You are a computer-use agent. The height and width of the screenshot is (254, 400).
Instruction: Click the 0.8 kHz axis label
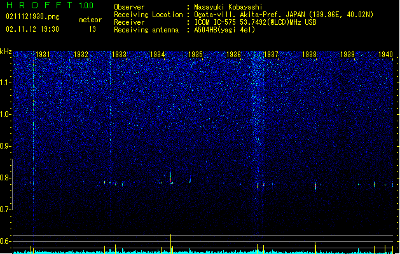click(6, 178)
